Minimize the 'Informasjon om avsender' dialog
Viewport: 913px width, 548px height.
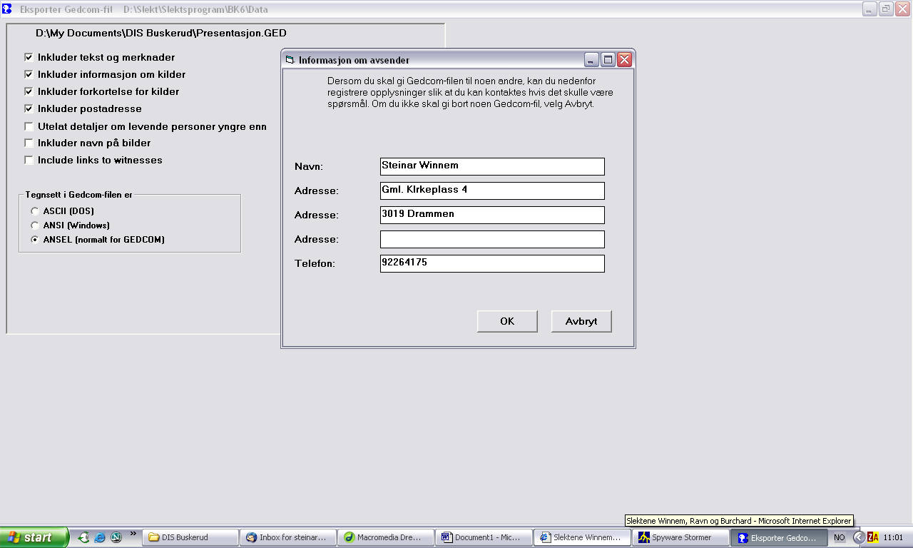[x=591, y=60]
